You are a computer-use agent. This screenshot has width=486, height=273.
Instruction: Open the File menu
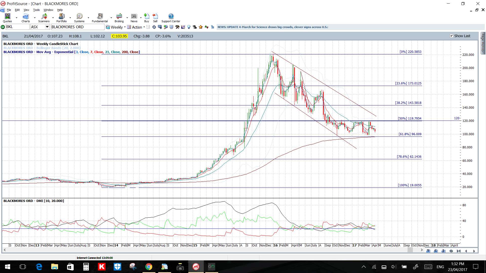9,10
